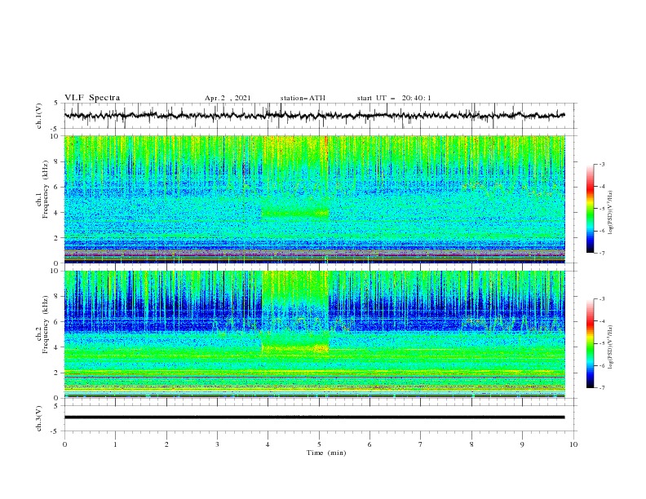
Task: Click the "10" label on the time axis
Action: (x=573, y=444)
